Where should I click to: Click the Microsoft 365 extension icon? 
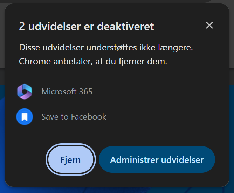(25, 92)
